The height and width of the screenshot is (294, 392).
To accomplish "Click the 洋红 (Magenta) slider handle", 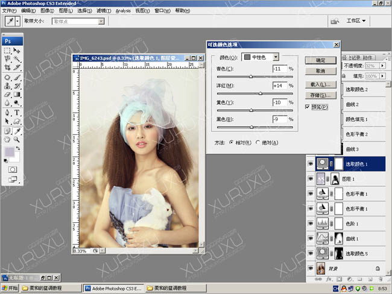I will coord(261,93).
